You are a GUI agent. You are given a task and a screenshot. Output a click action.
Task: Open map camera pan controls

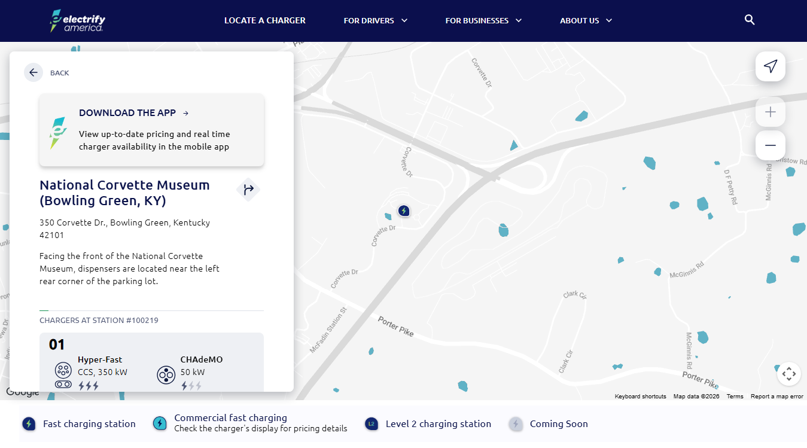tap(789, 374)
